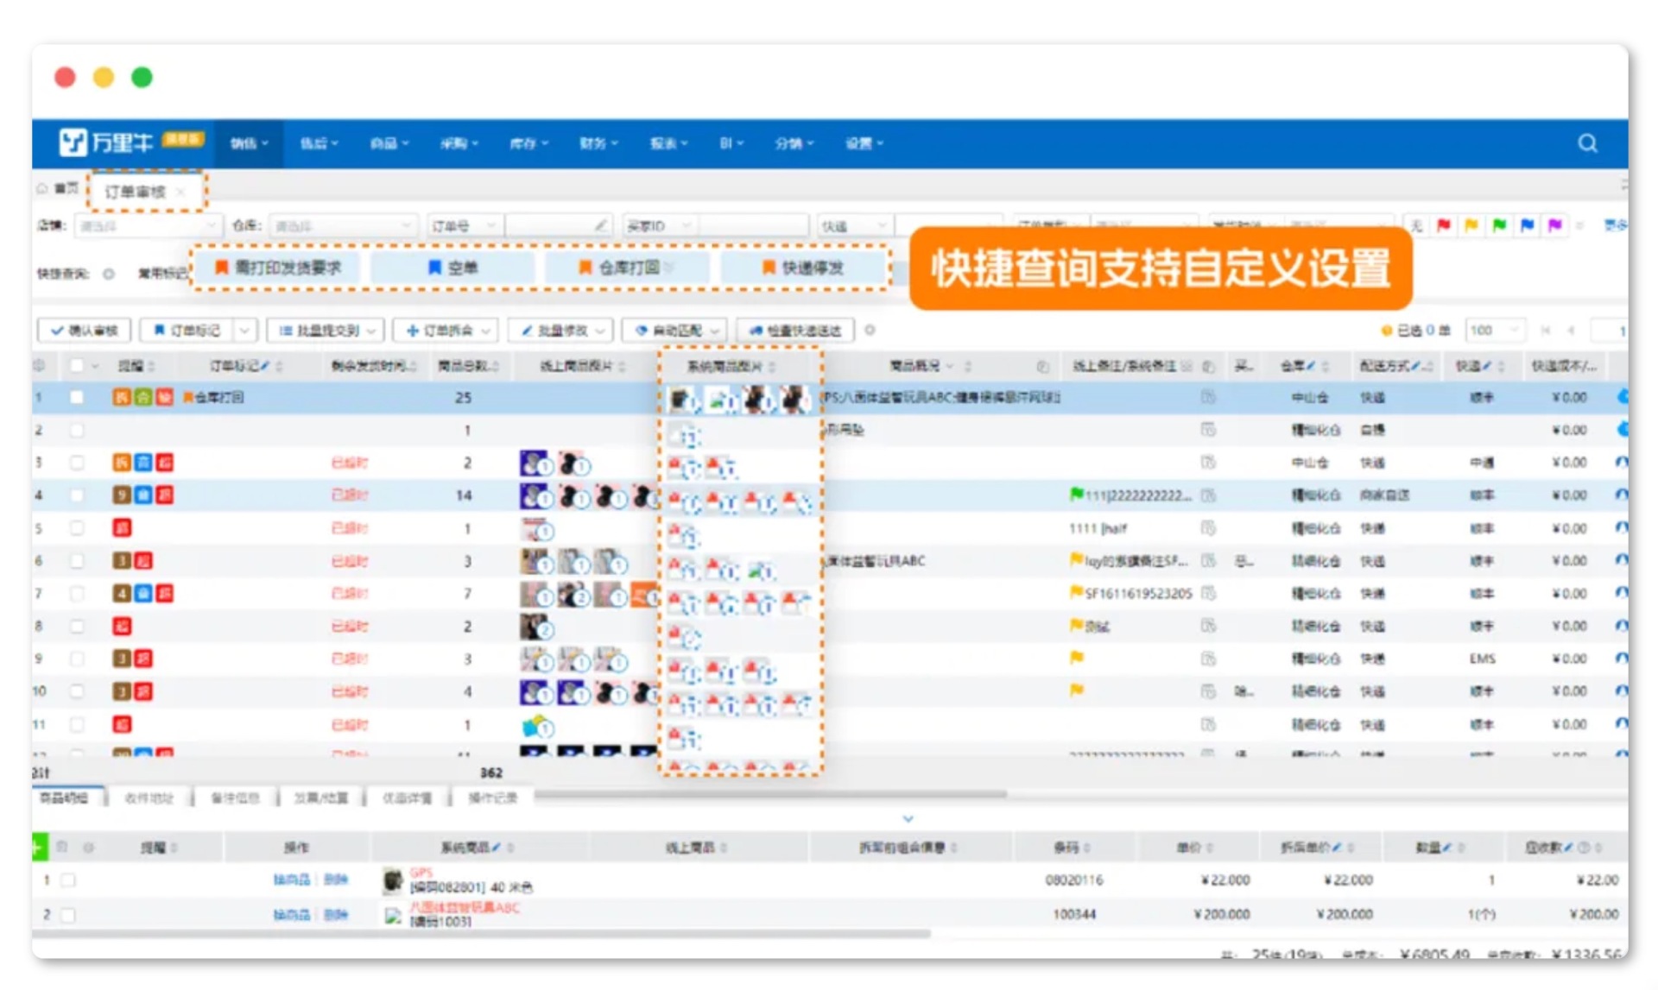Click the purple flag filter icon
Screen dimensions: 1658x990
click(x=1554, y=225)
